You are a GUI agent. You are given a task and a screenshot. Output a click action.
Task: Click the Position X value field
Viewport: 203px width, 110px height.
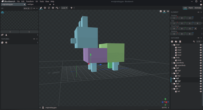coord(174,18)
